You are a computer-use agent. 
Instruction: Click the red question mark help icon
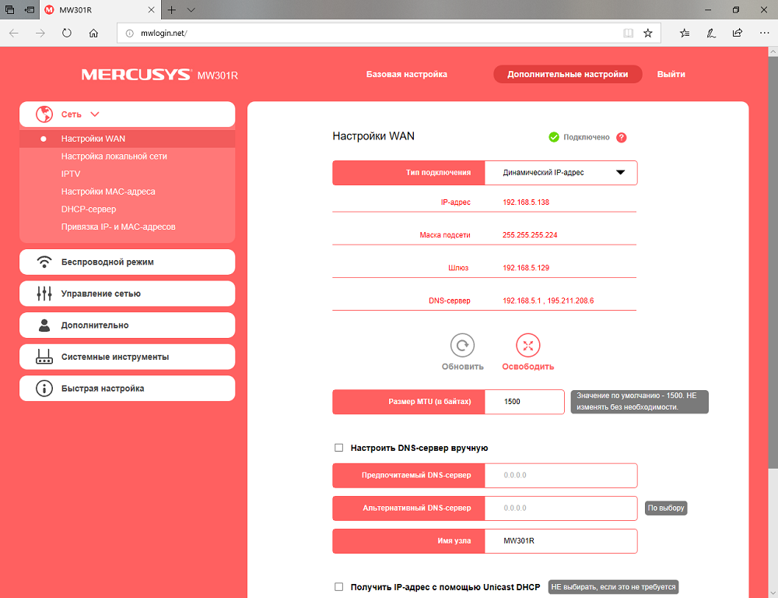(x=621, y=138)
